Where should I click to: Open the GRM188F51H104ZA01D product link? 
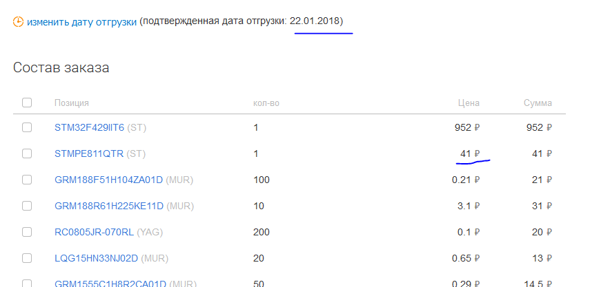pyautogui.click(x=109, y=180)
